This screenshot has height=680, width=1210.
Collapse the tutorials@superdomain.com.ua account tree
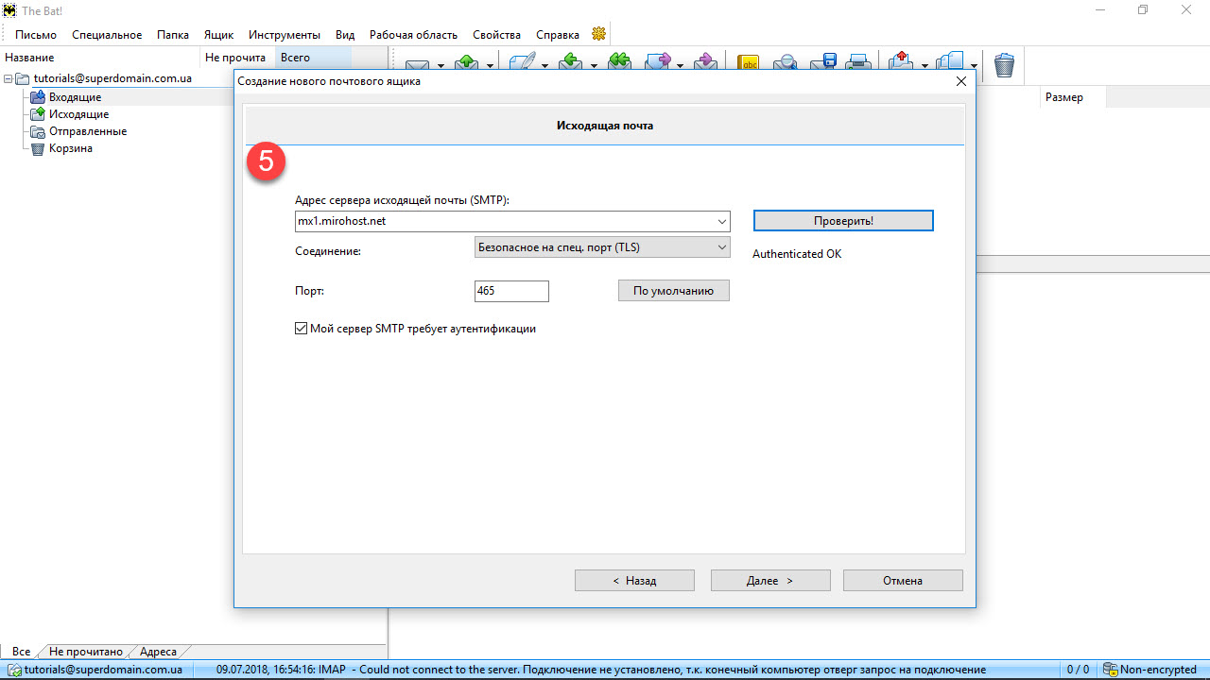[x=8, y=79]
